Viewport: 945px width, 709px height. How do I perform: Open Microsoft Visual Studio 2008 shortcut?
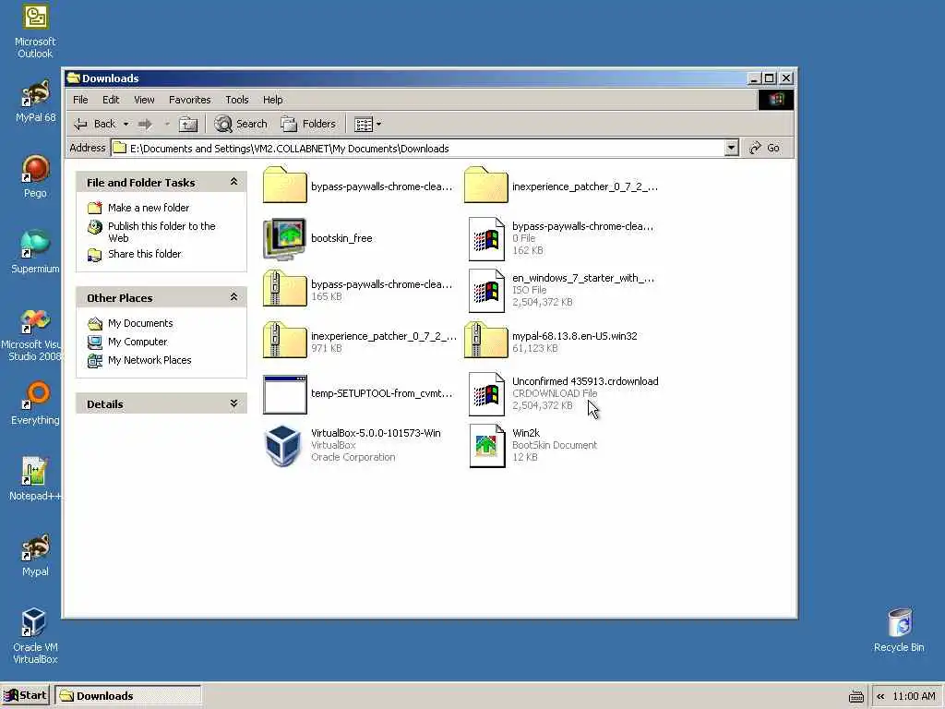click(31, 334)
